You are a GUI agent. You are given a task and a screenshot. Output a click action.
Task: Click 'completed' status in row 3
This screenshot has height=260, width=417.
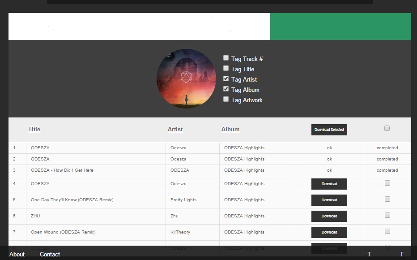click(387, 170)
